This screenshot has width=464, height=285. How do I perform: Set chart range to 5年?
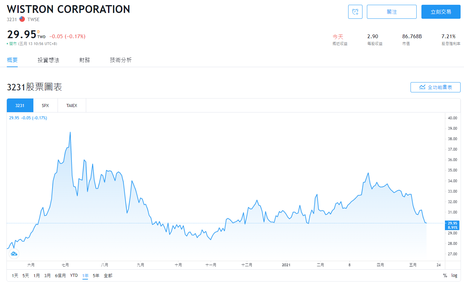point(96,275)
